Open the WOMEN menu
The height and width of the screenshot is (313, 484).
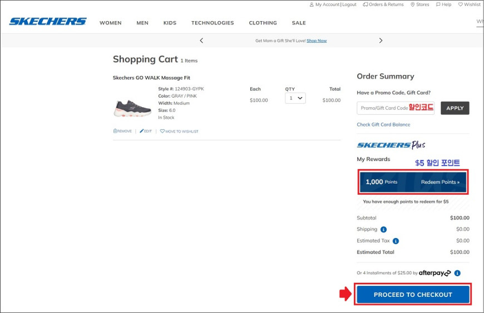(111, 23)
